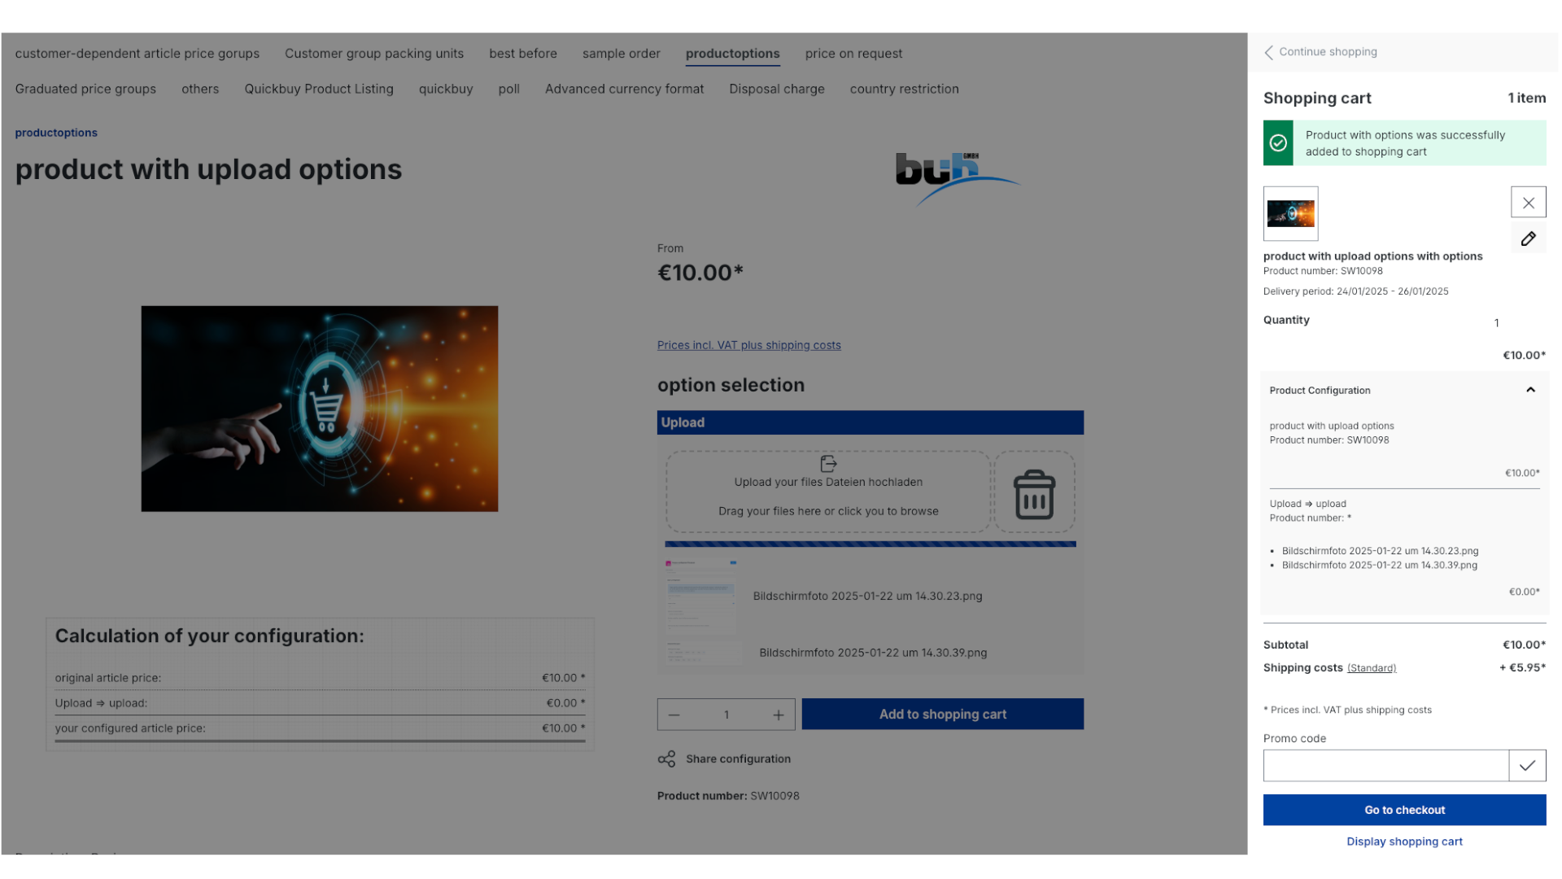Click Go to checkout button
This screenshot has width=1562, height=879.
1404,809
